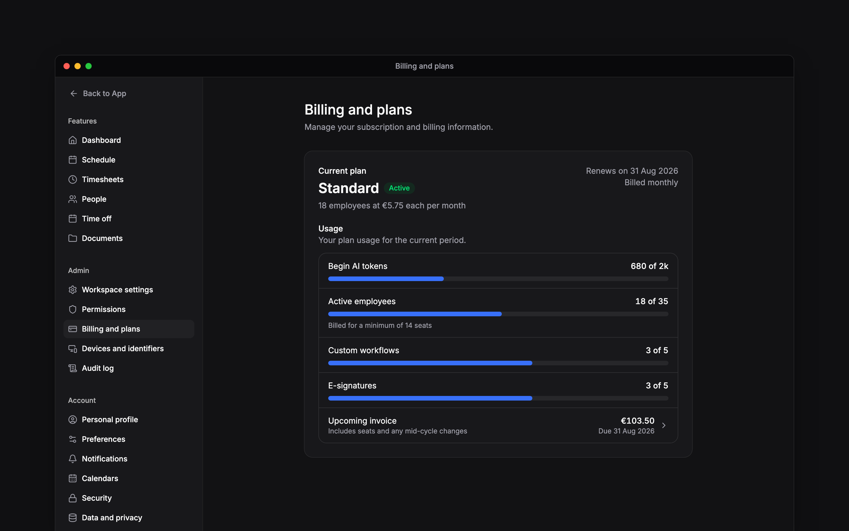Click 'Renews on 31 Aug 2026' text
Viewport: 849px width, 531px height.
click(632, 171)
